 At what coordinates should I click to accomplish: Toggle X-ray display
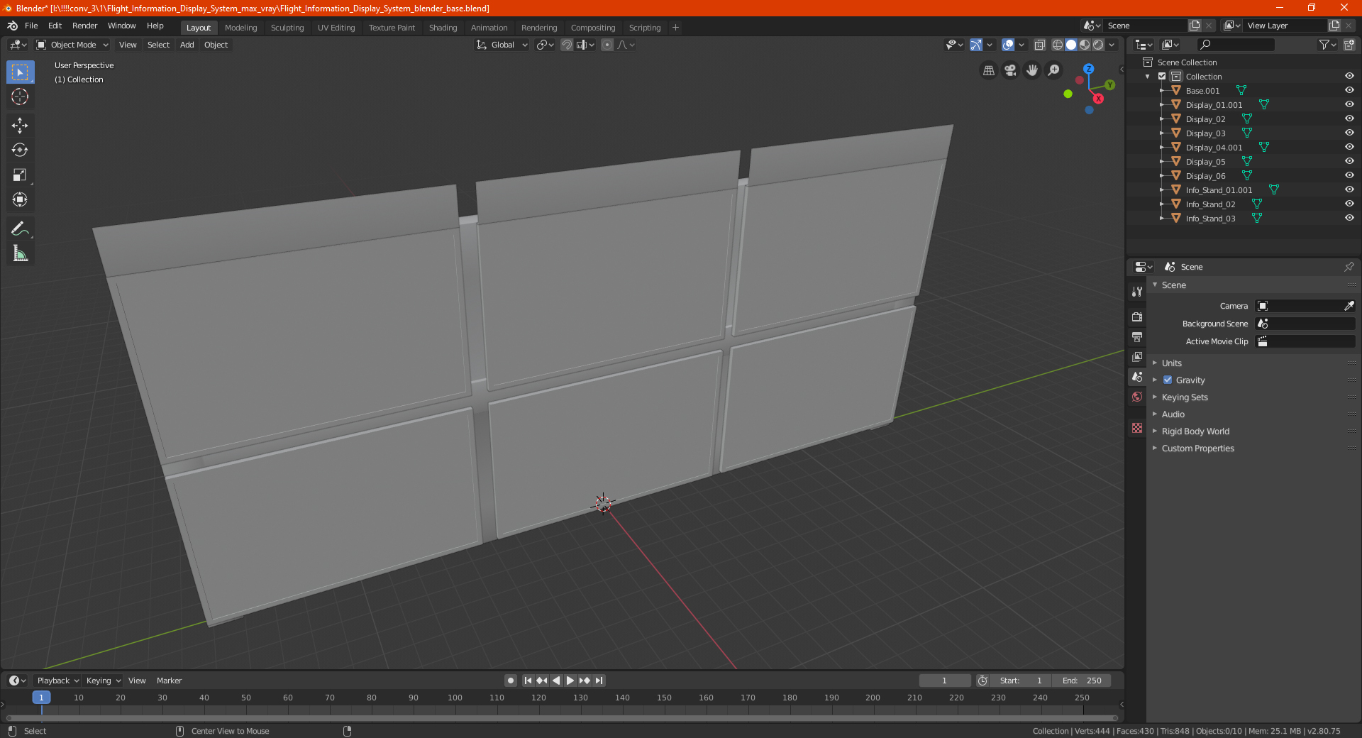tap(1039, 45)
